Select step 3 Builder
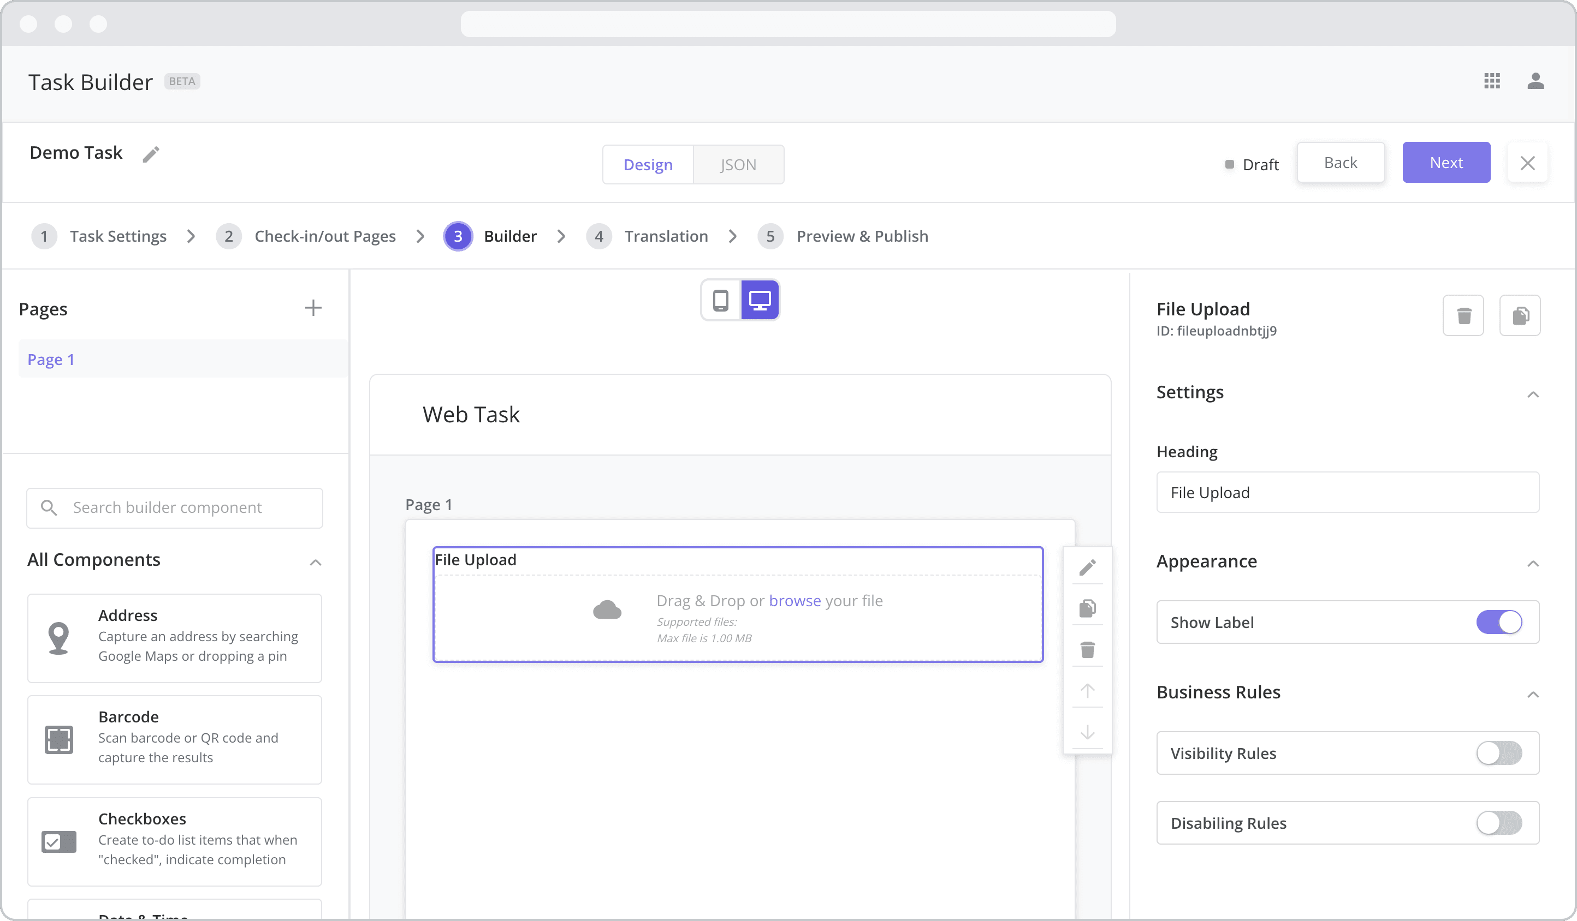 pyautogui.click(x=490, y=236)
